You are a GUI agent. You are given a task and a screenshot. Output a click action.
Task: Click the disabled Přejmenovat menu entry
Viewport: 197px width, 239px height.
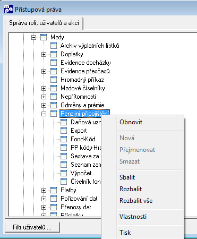click(x=142, y=150)
